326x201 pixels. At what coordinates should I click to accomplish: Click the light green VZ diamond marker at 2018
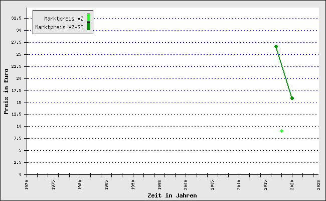281,131
